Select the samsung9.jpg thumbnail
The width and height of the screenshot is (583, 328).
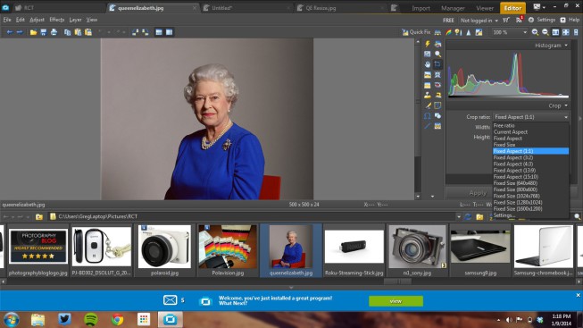[x=480, y=250]
